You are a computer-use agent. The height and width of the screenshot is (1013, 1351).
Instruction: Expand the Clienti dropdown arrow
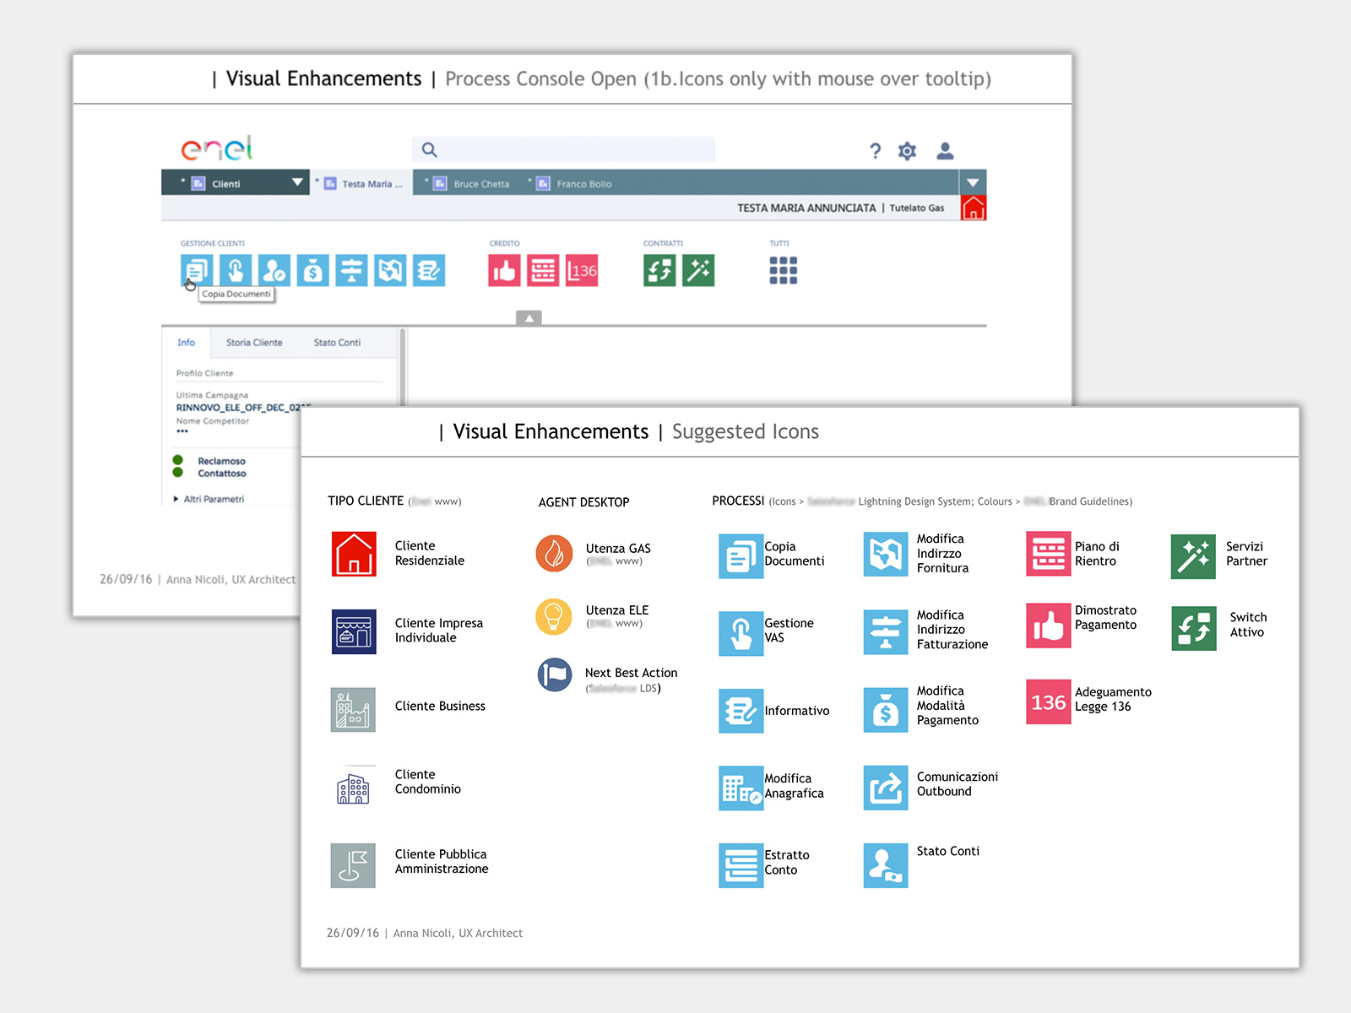(297, 182)
